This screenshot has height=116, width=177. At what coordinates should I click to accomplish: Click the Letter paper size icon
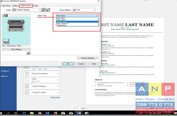pyautogui.click(x=27, y=80)
